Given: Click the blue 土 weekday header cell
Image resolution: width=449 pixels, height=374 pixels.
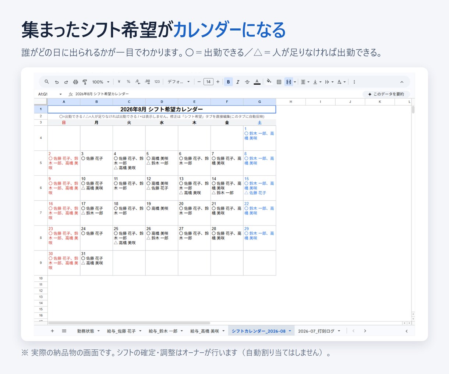Looking at the screenshot, I should [259, 122].
